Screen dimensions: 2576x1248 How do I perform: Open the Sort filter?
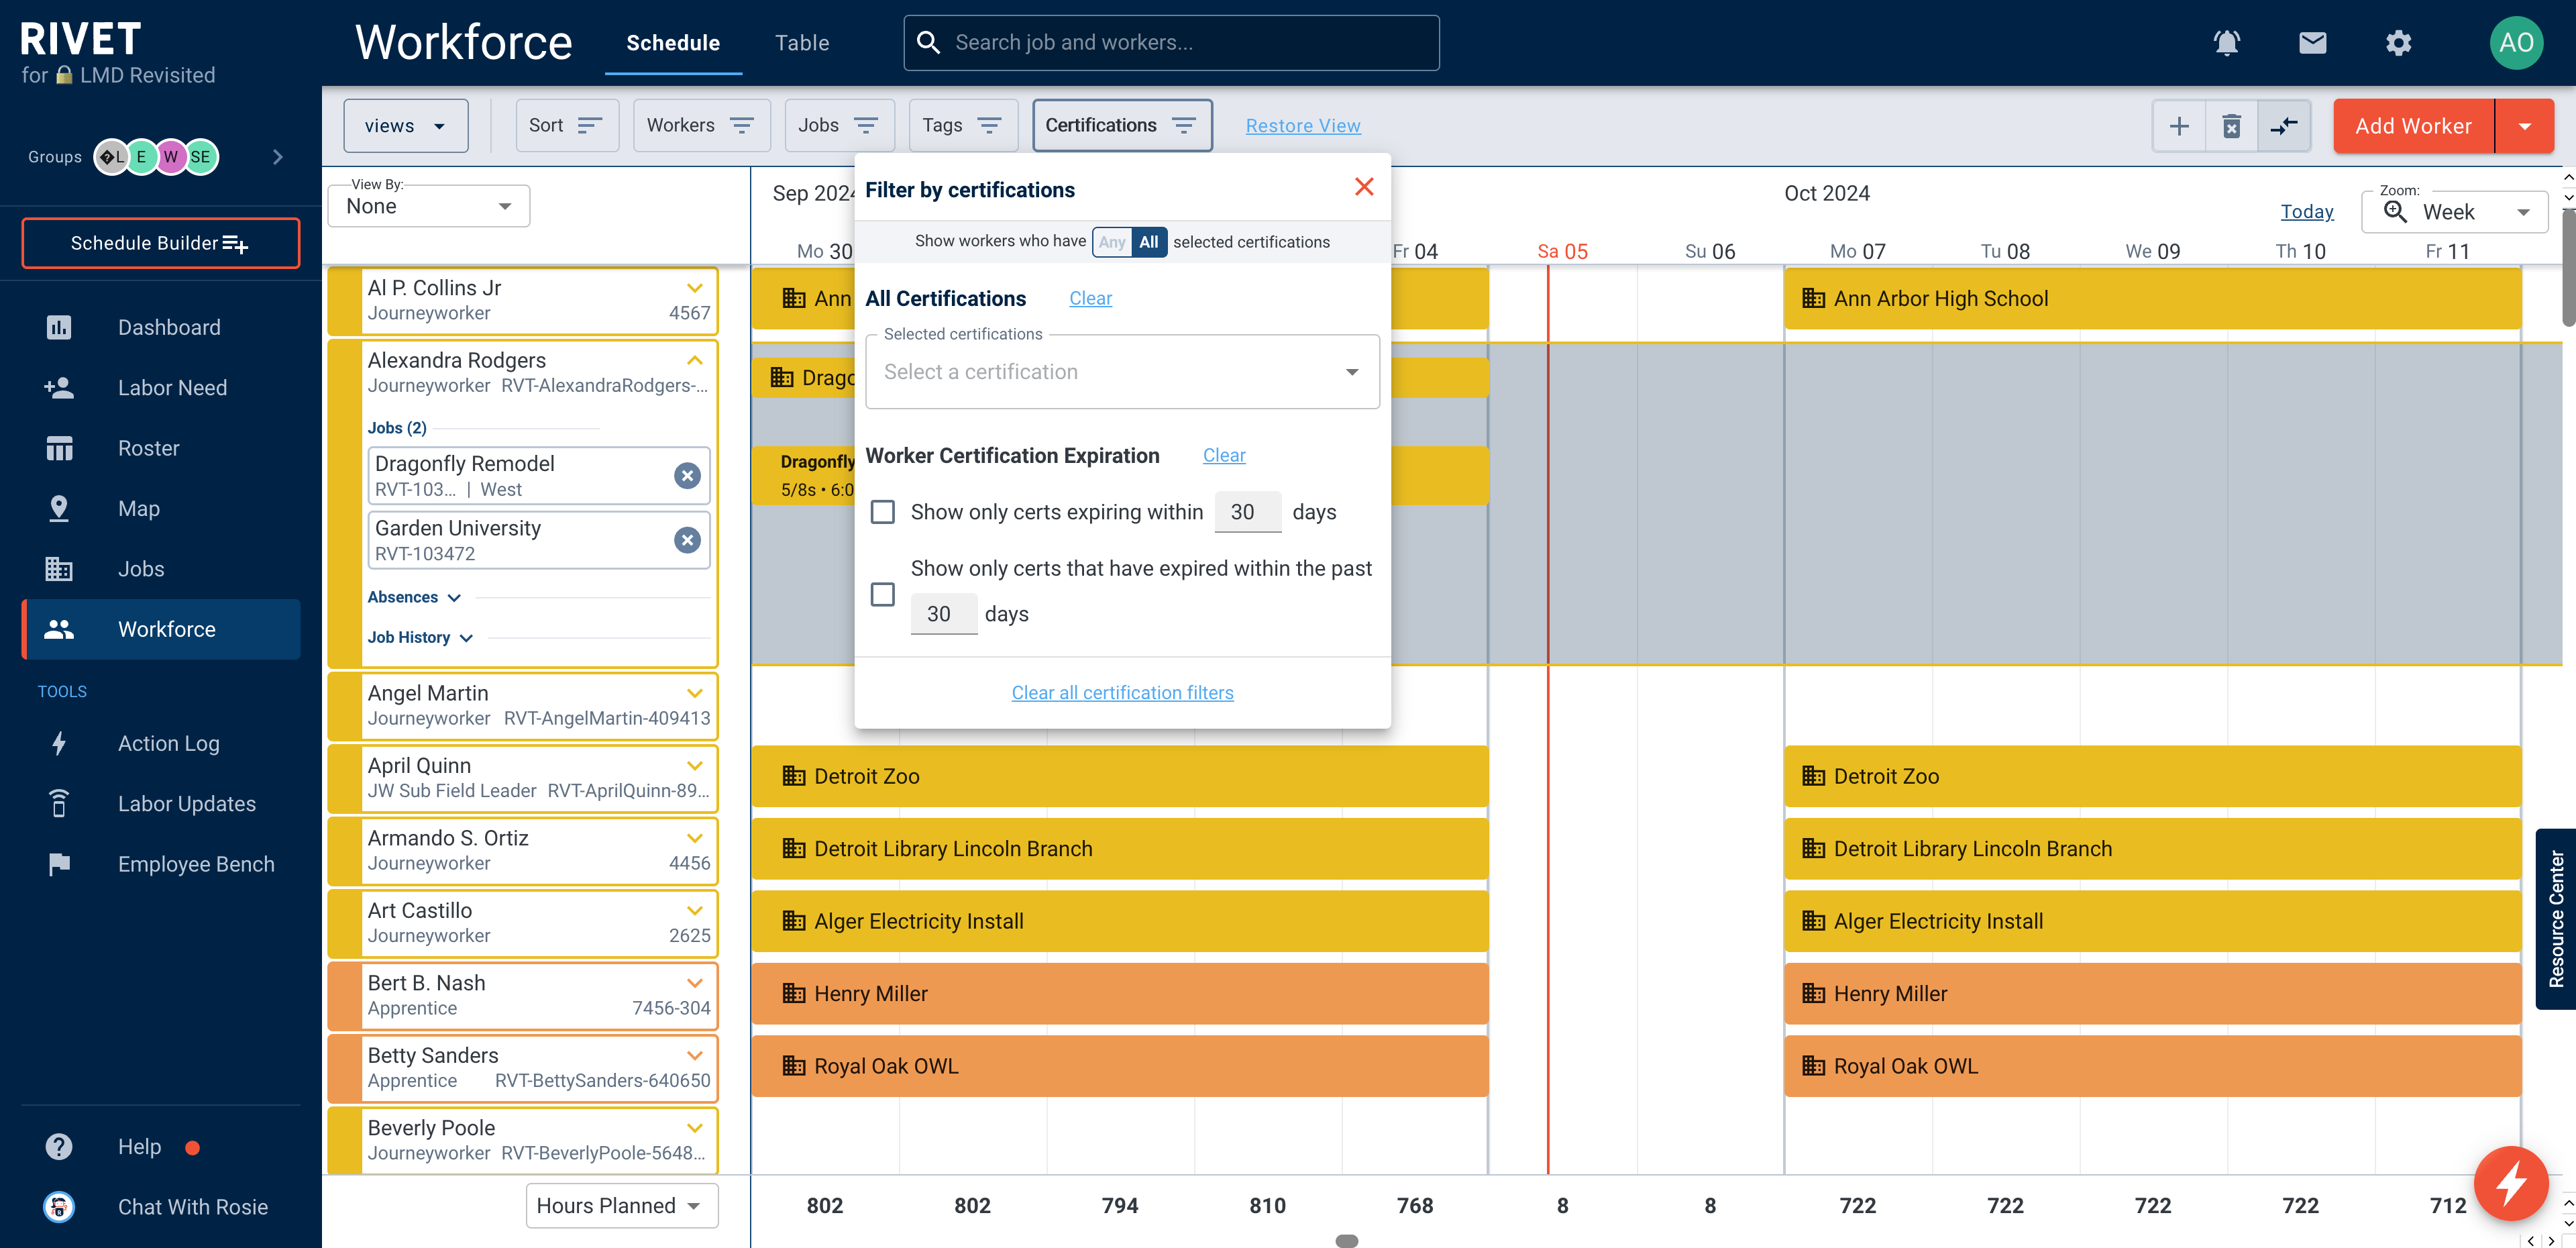pos(567,126)
